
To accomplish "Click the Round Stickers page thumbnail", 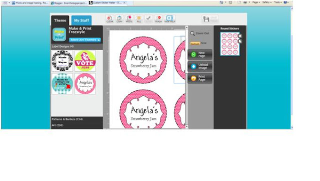I will click(x=230, y=44).
